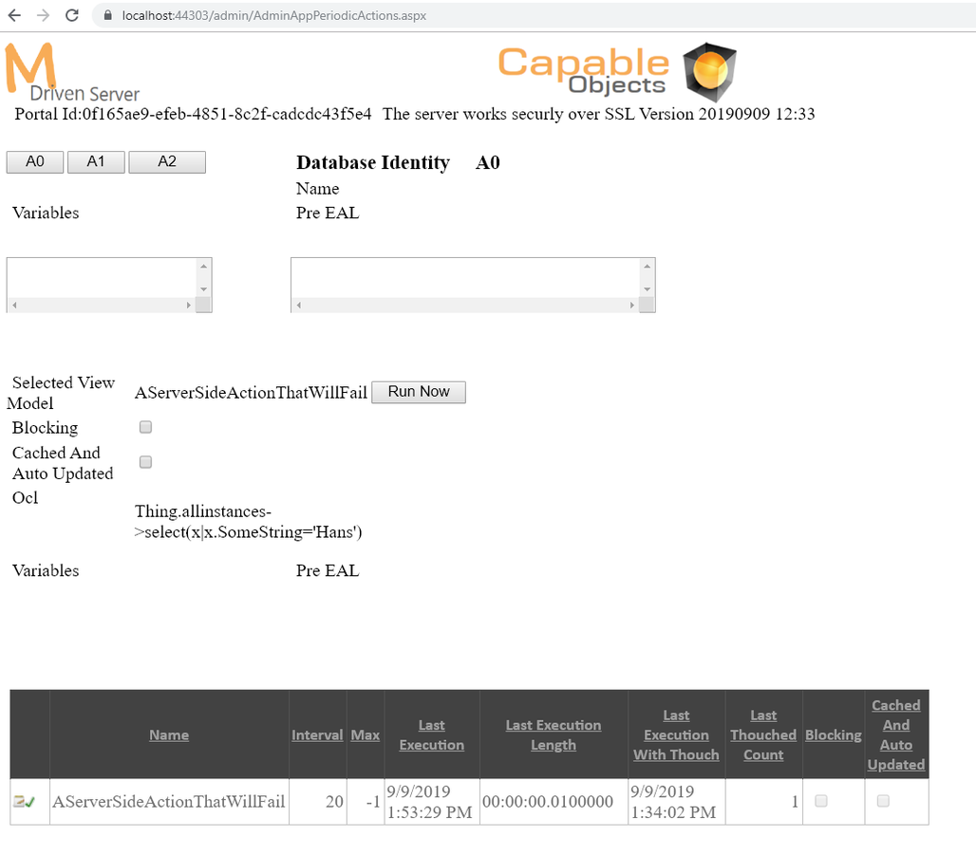Sort table by Name column
The image size is (976, 854).
point(169,734)
